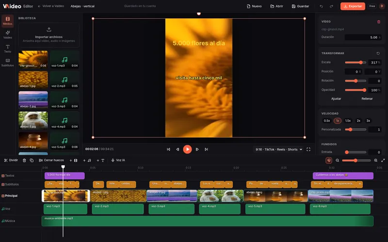Zoom in the timeline

375,161
